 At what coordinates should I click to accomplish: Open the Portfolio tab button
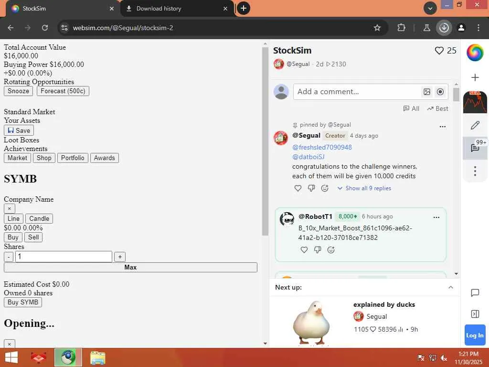pyautogui.click(x=73, y=158)
